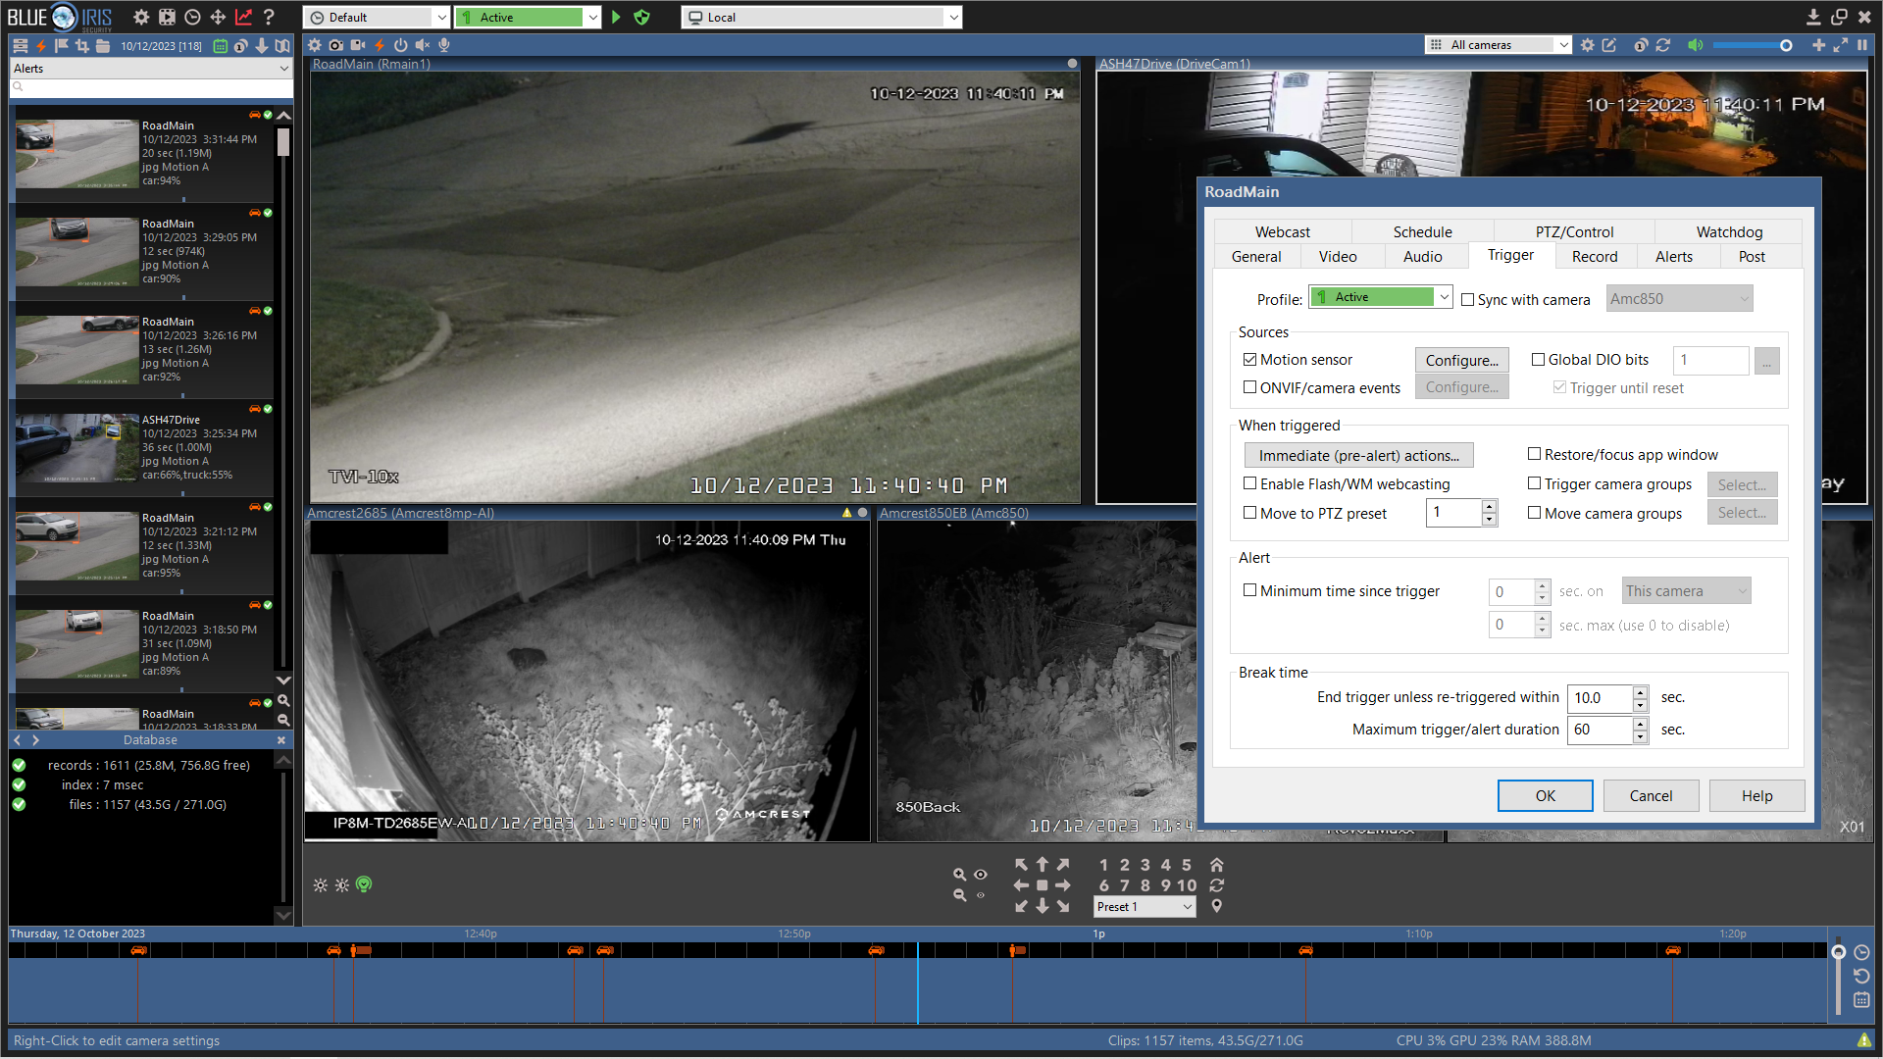This screenshot has height=1059, width=1883.
Task: Increase End trigger seconds stepper
Action: click(x=1640, y=692)
